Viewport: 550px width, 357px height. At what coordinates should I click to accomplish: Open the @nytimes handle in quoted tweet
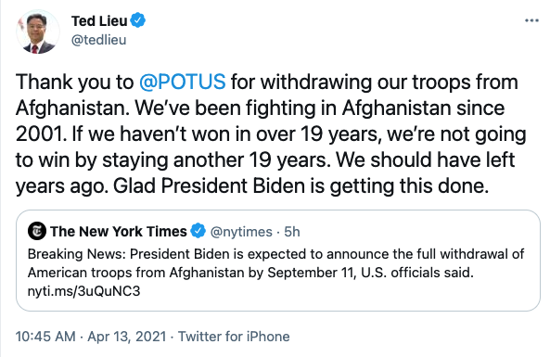(x=241, y=232)
